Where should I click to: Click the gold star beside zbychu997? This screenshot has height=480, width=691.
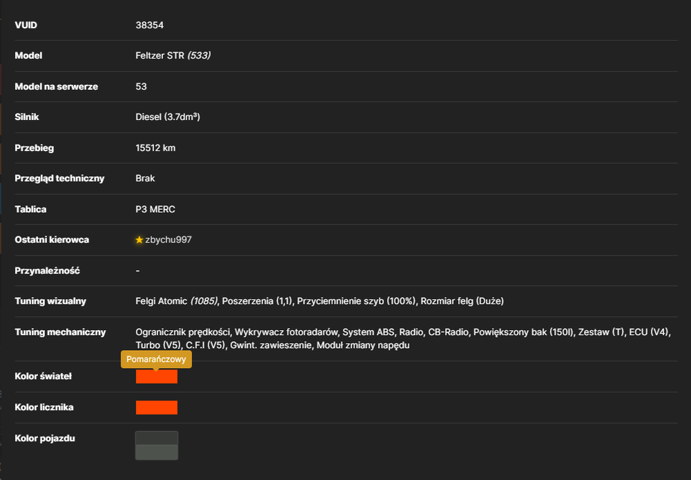[140, 240]
